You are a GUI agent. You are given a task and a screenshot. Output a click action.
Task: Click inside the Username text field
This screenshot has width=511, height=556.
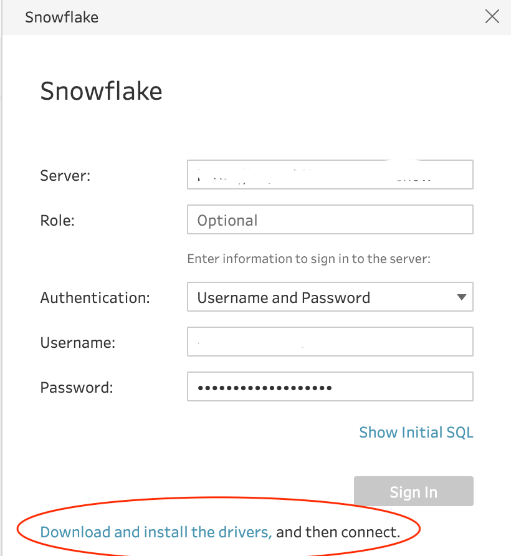[x=330, y=342]
